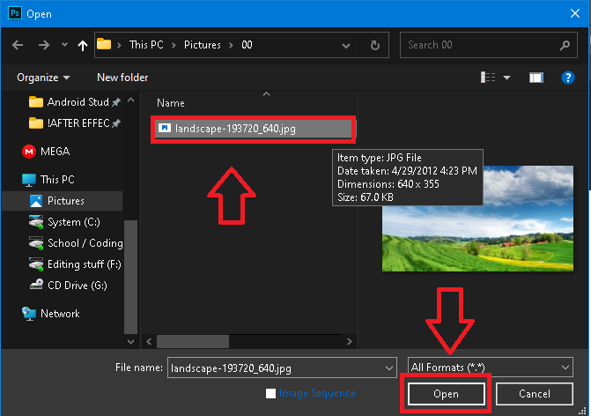Expand the All Formats file type dropdown
Image resolution: width=591 pixels, height=416 pixels.
pyautogui.click(x=490, y=368)
